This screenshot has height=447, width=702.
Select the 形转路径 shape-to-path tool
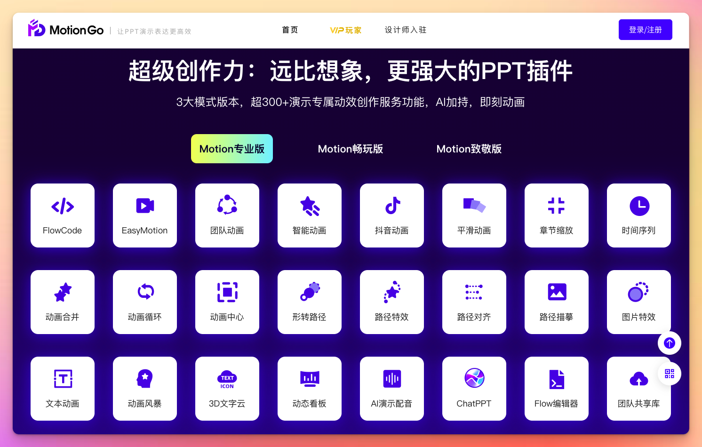coord(309,302)
